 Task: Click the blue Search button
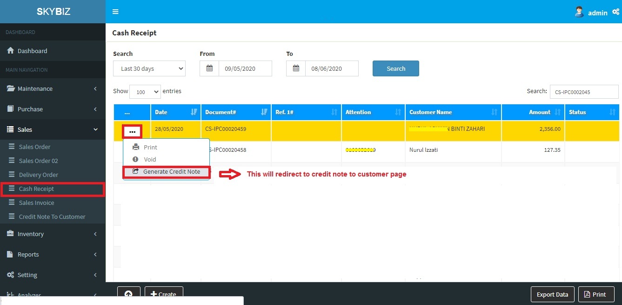point(395,68)
